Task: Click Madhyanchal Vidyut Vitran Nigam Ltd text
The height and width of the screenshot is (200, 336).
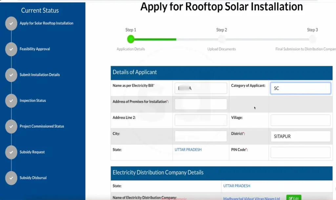Action: (x=251, y=198)
